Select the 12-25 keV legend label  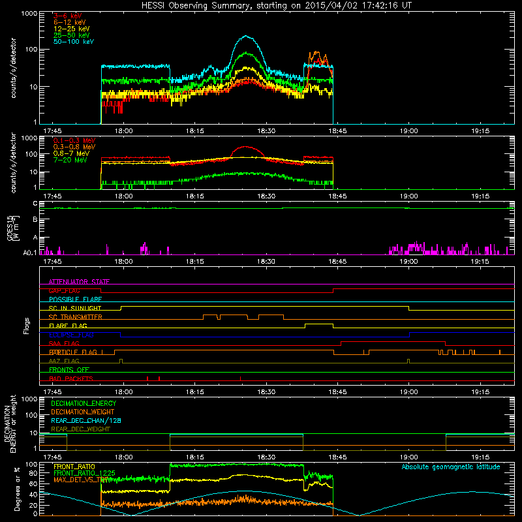point(72,29)
